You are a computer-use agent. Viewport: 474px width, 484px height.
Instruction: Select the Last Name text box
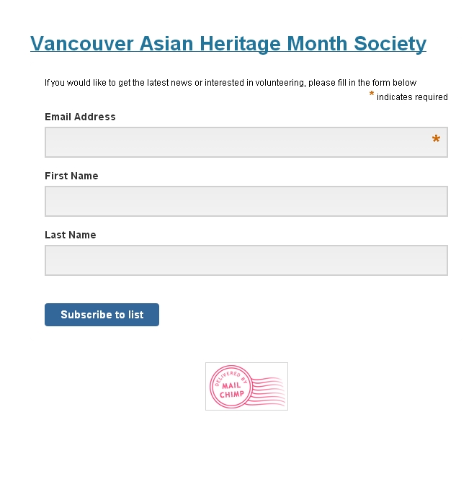pyautogui.click(x=246, y=261)
